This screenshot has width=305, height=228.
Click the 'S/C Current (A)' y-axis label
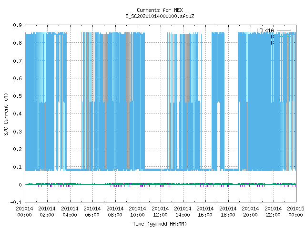(x=6, y=114)
